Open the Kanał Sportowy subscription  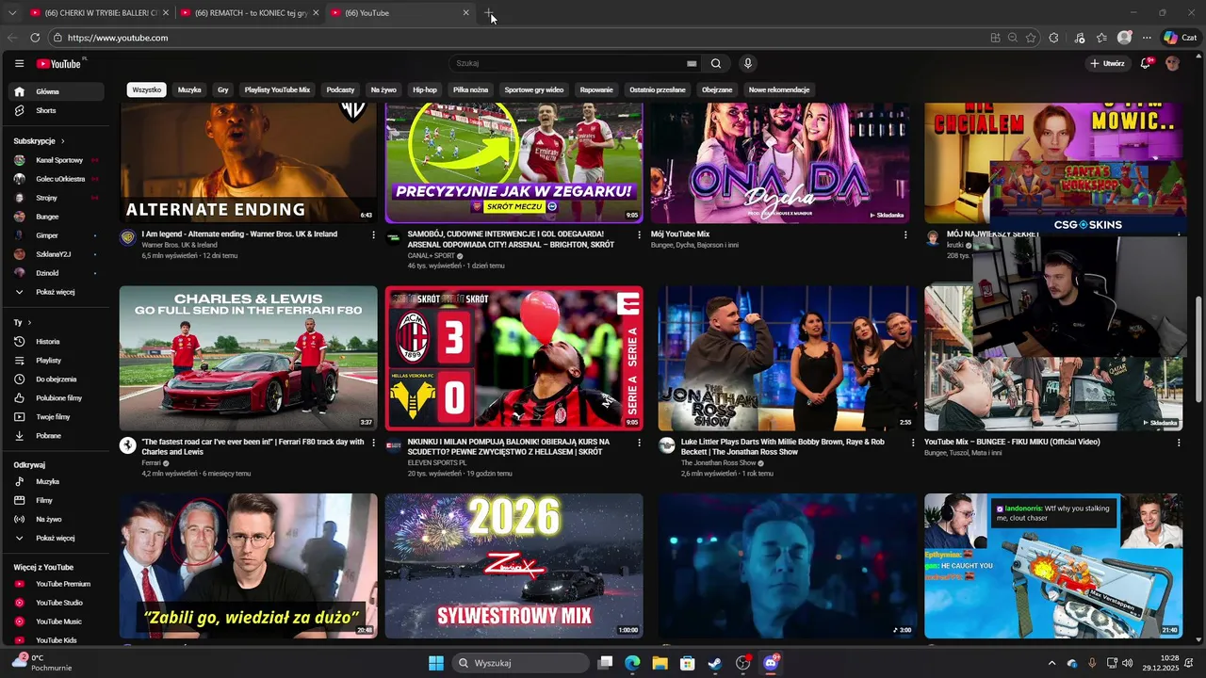(57, 160)
